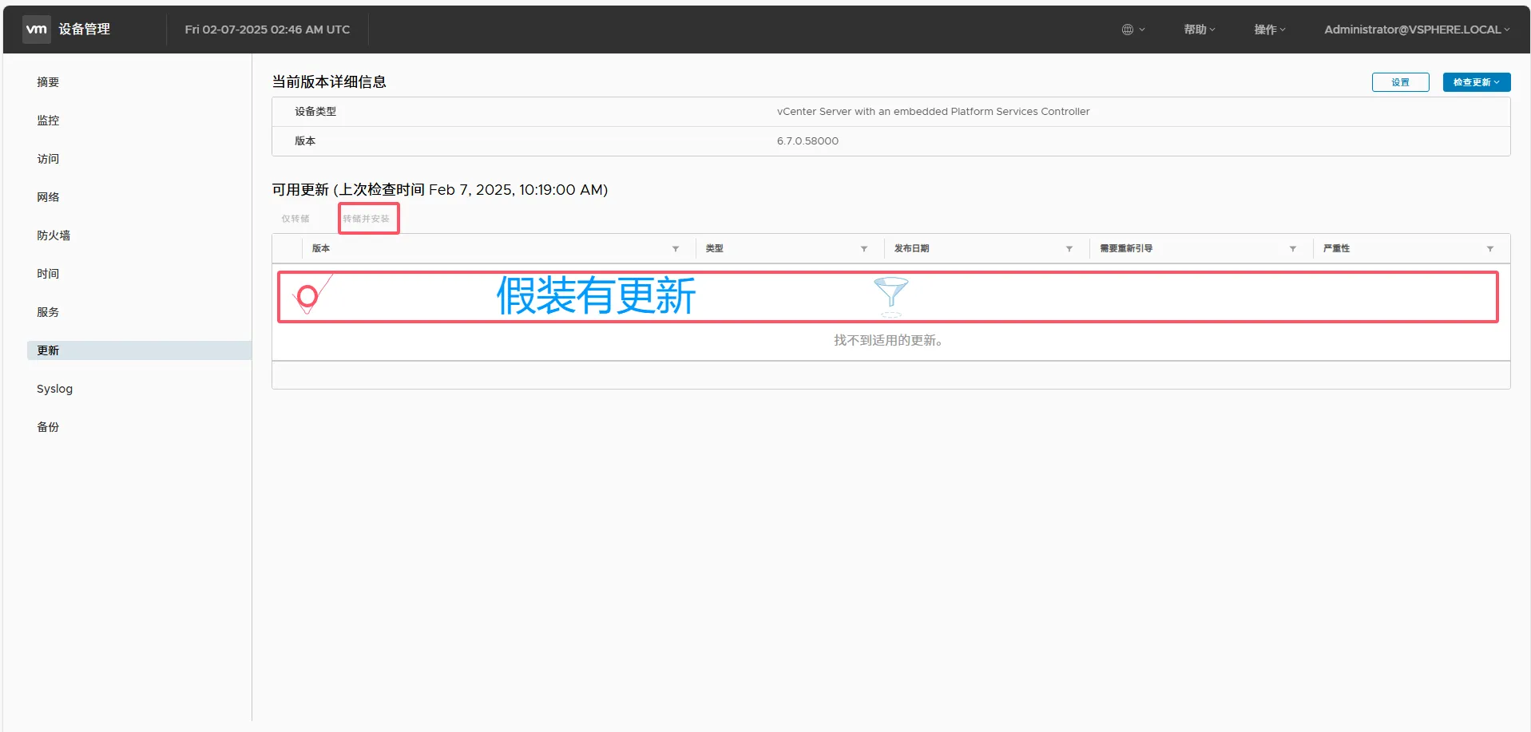Select the 更新 update menu item

(139, 350)
